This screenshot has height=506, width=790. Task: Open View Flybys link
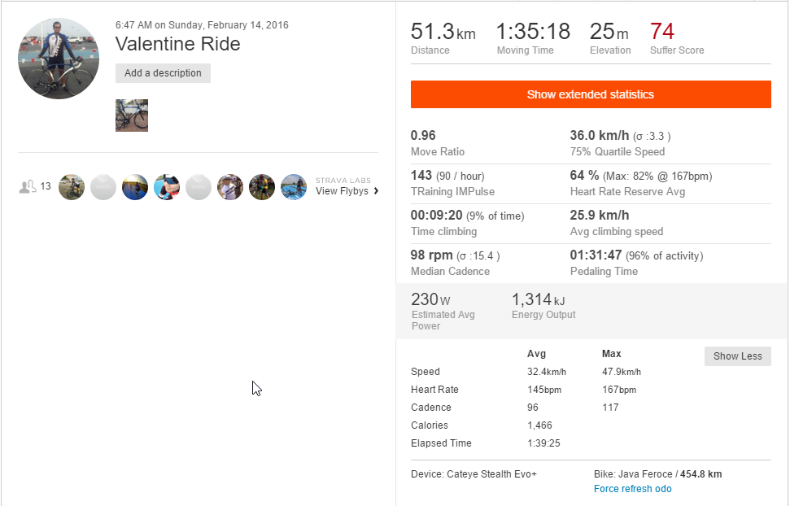pos(342,191)
